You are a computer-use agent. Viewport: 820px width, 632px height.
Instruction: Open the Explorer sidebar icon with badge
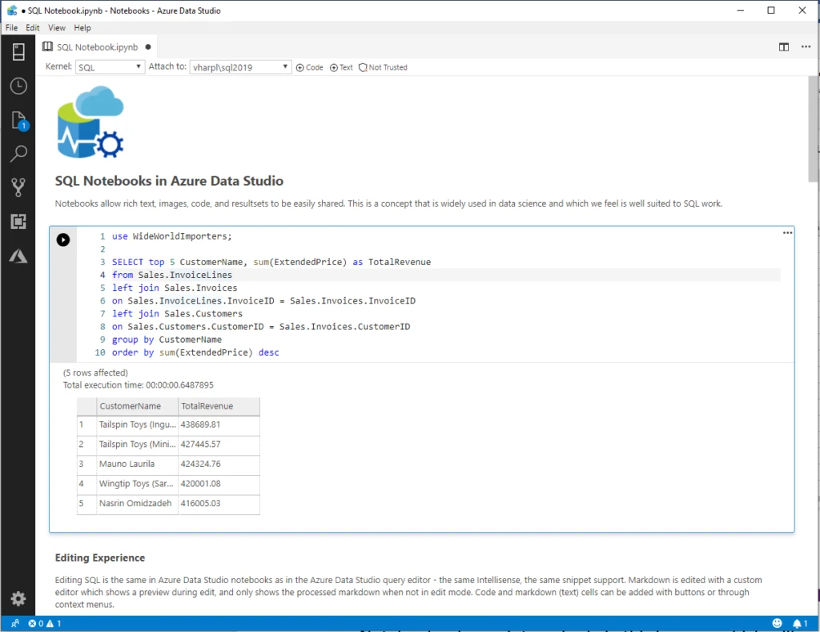point(18,119)
